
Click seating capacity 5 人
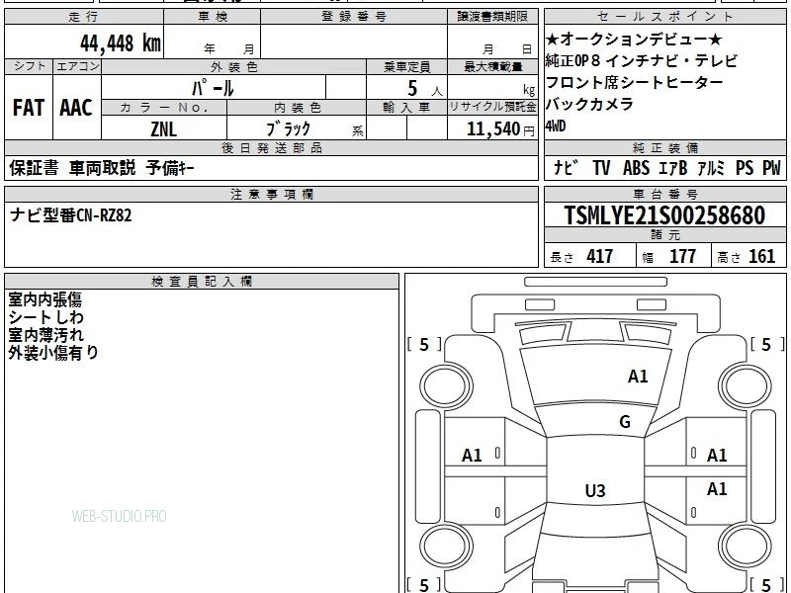click(425, 89)
